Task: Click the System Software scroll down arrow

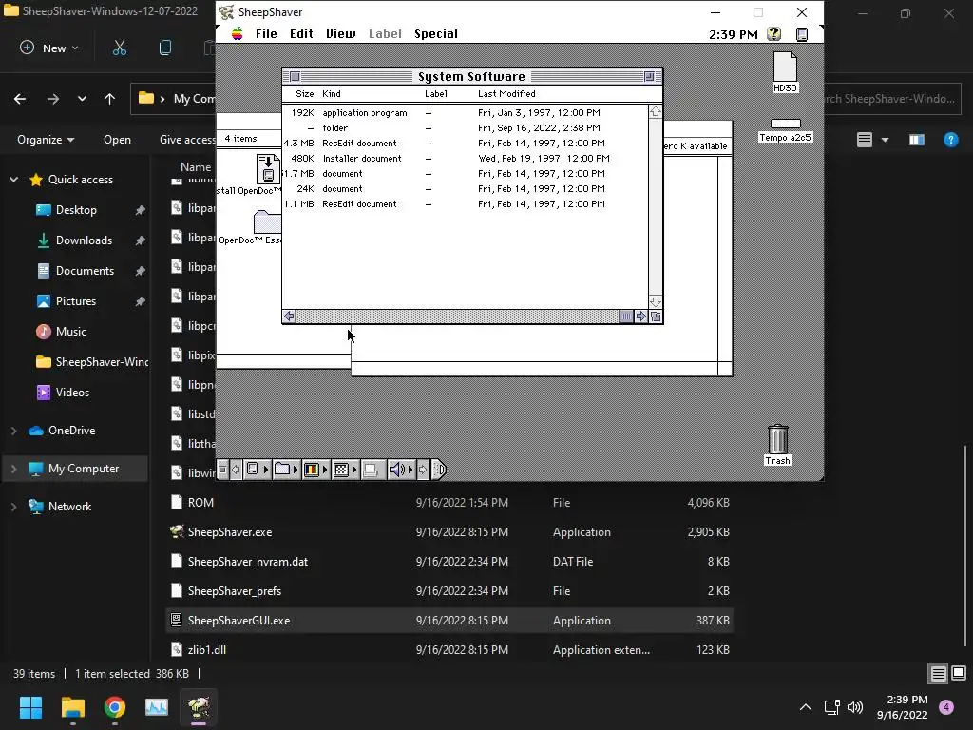Action: (656, 301)
